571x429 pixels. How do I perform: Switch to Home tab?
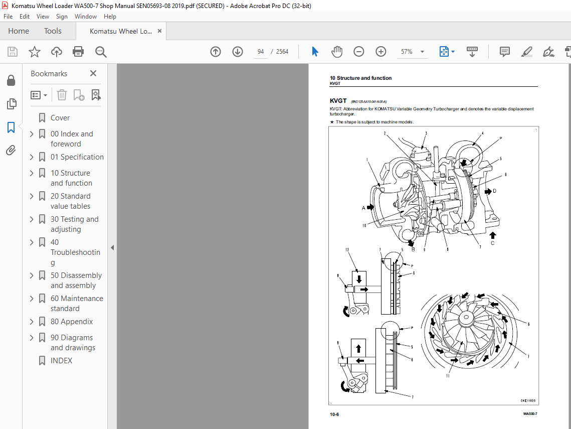(x=19, y=31)
